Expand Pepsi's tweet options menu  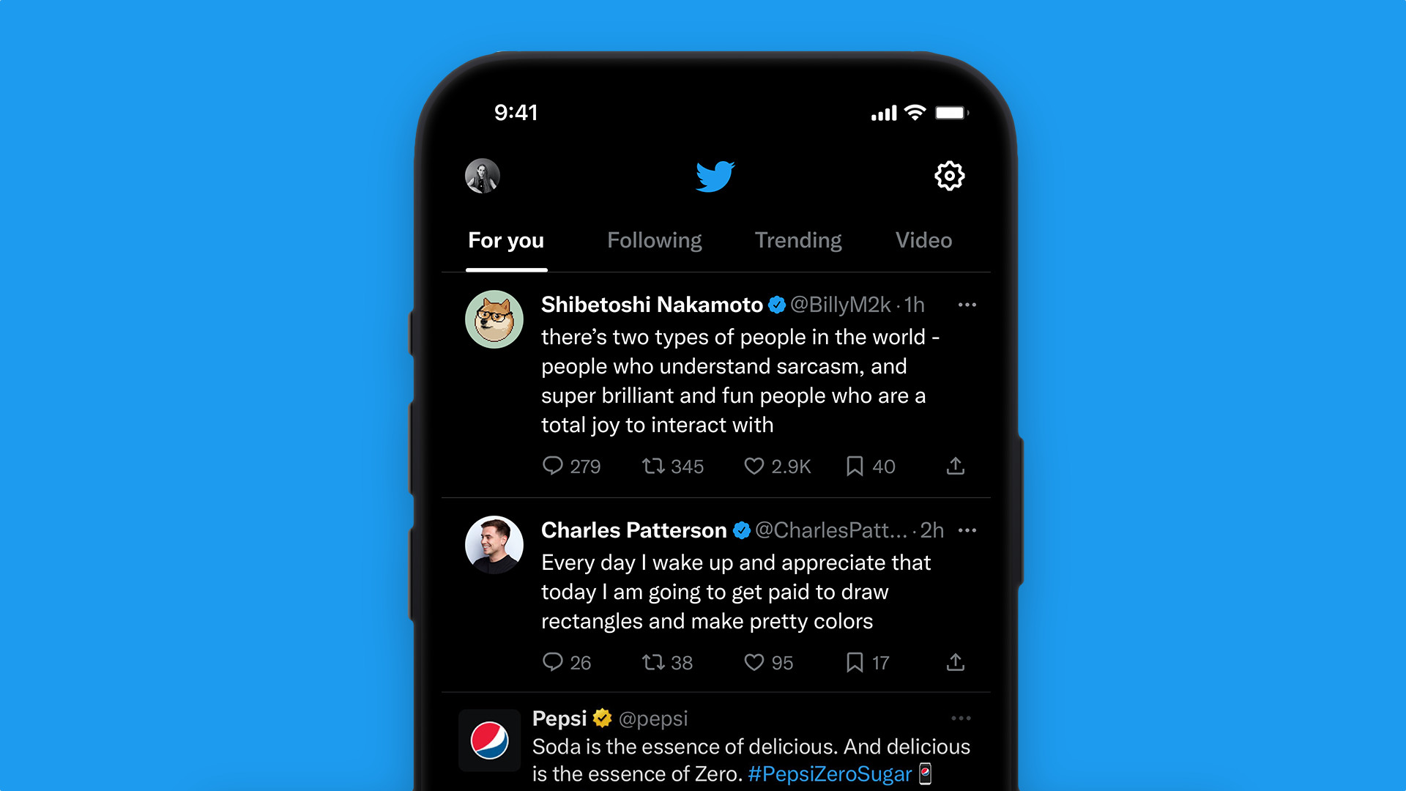point(964,718)
